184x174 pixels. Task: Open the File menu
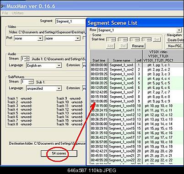tap(5, 13)
